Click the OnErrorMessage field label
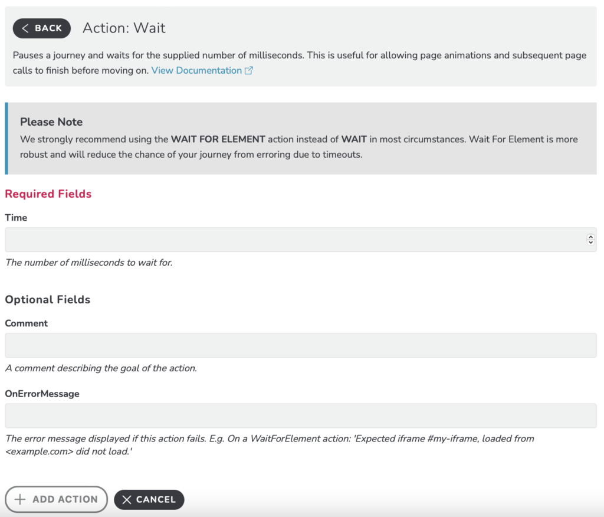604x517 pixels. click(x=42, y=394)
